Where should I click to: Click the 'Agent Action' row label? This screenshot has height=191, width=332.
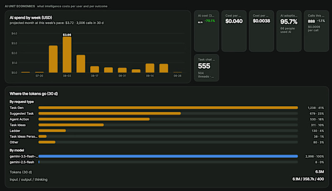(x=19, y=119)
